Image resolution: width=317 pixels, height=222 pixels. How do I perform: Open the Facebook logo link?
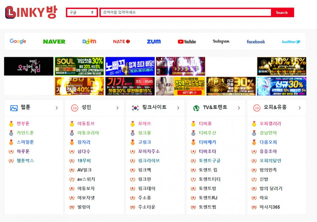[256, 41]
